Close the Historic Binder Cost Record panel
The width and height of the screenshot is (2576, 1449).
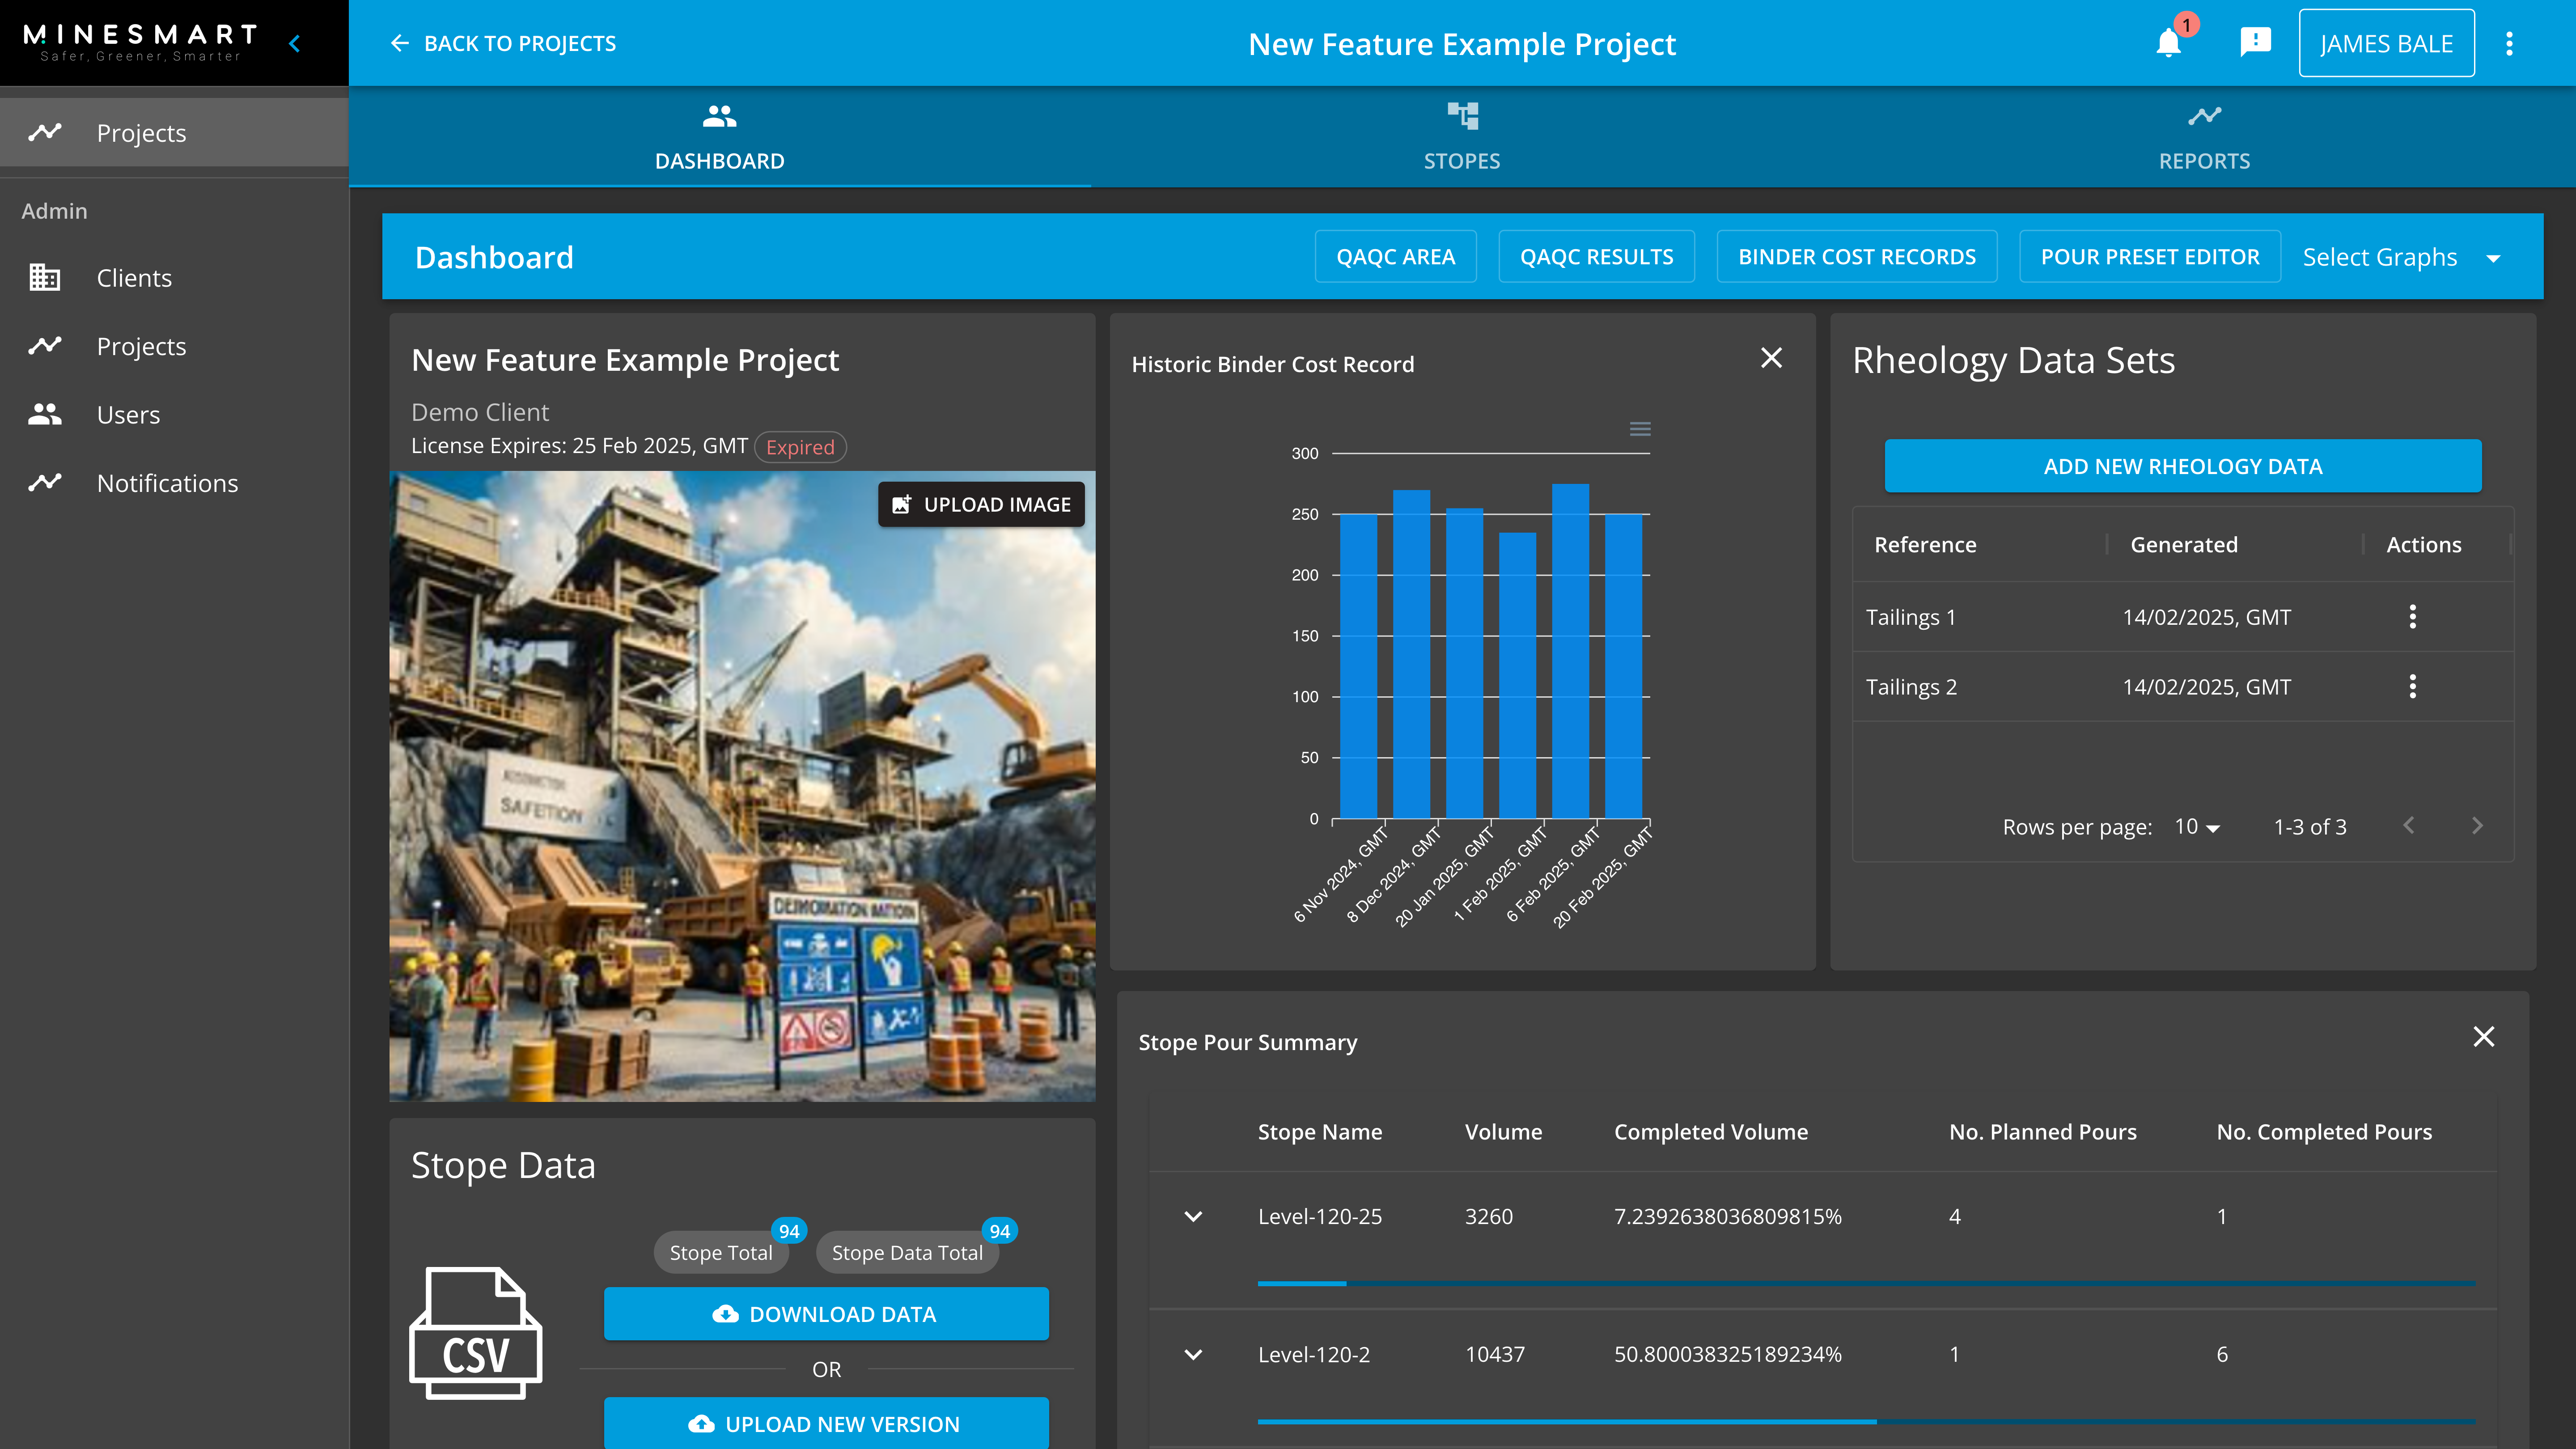coord(1771,358)
